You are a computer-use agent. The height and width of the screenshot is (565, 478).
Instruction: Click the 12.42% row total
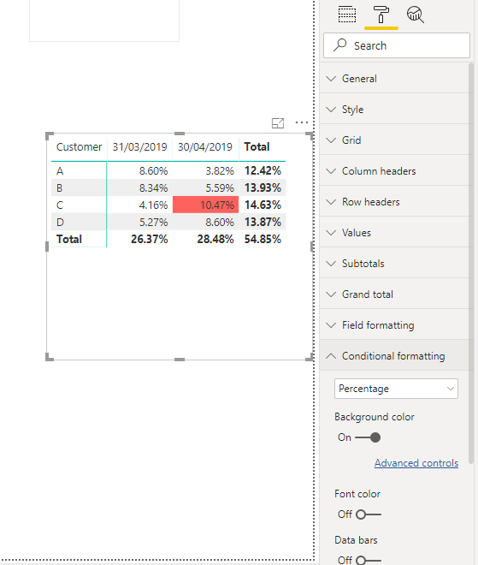point(263,171)
